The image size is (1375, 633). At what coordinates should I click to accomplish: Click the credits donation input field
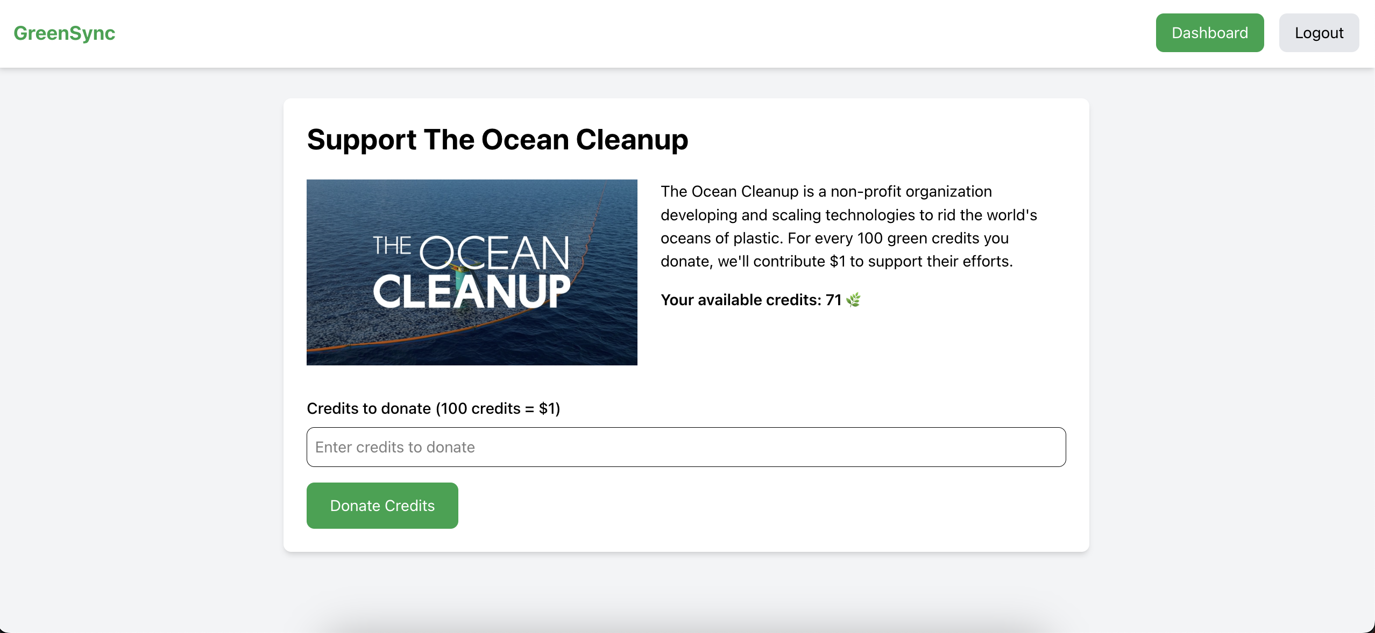685,447
